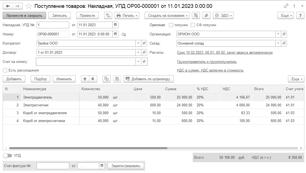The image size is (306, 173).
Task: Select Короб от электродвигателя row
Action: pyautogui.click(x=154, y=113)
